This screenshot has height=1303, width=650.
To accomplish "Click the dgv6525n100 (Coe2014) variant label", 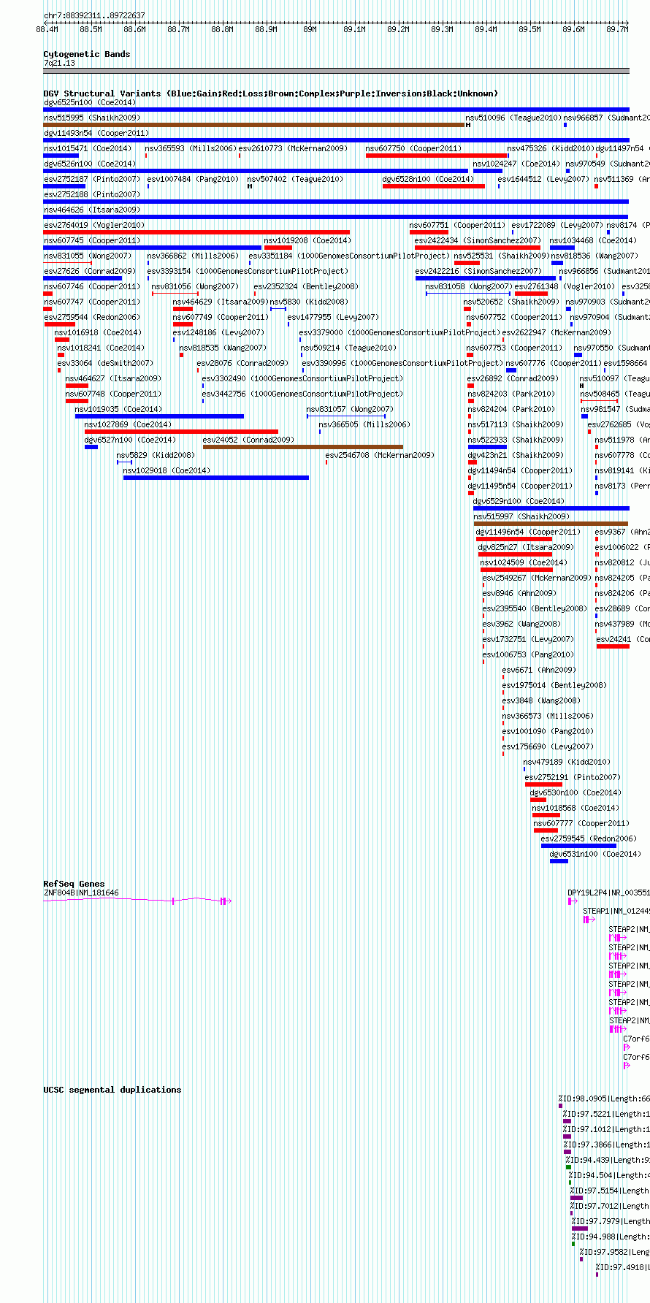I will click(x=90, y=103).
